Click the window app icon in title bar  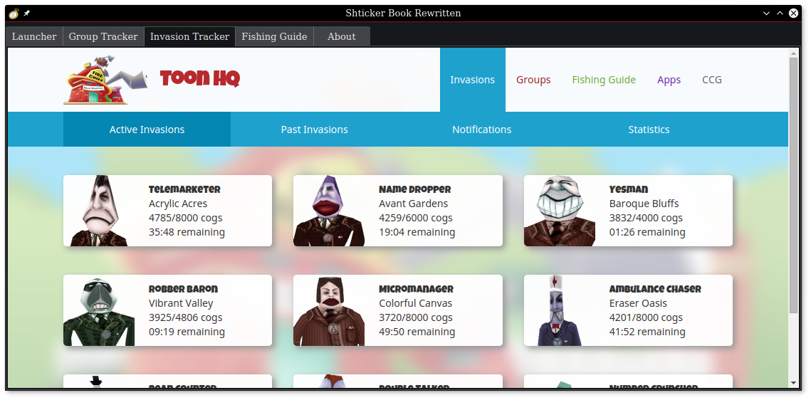(x=14, y=13)
